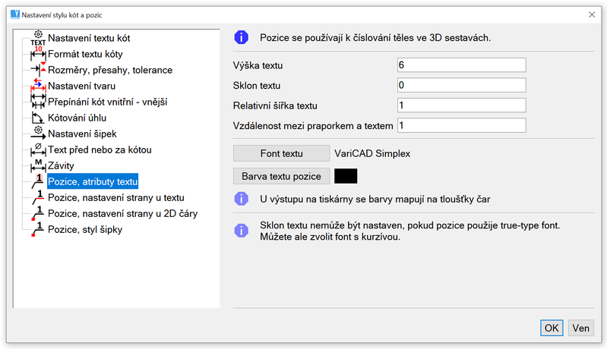Click the red-blue arrows Nastavení tvaru icon
Screen dimensions: 607x349
click(x=38, y=86)
